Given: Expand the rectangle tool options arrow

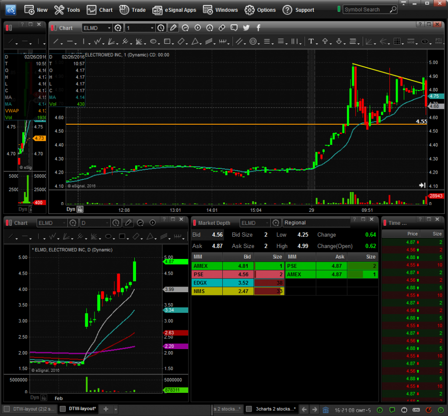Looking at the screenshot, I should 173,43.
